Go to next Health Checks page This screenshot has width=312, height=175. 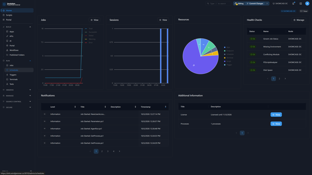(x=285, y=79)
